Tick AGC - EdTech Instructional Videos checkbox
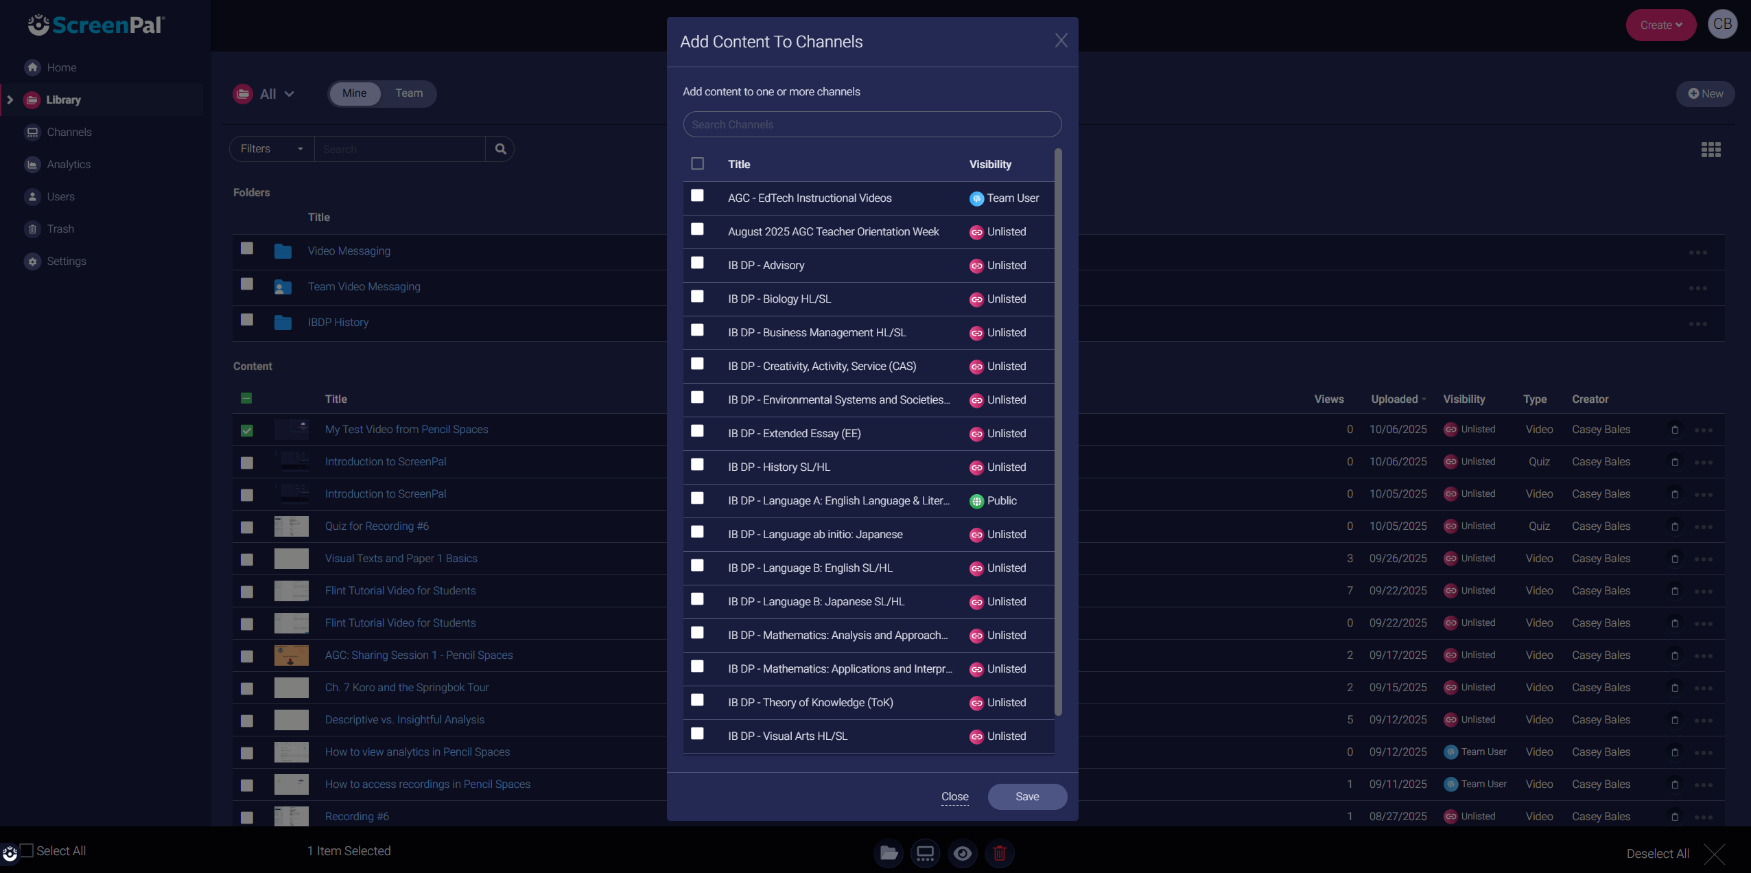This screenshot has width=1751, height=873. click(x=697, y=196)
